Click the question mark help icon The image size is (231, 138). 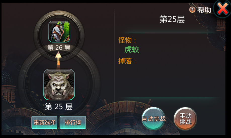click(192, 10)
